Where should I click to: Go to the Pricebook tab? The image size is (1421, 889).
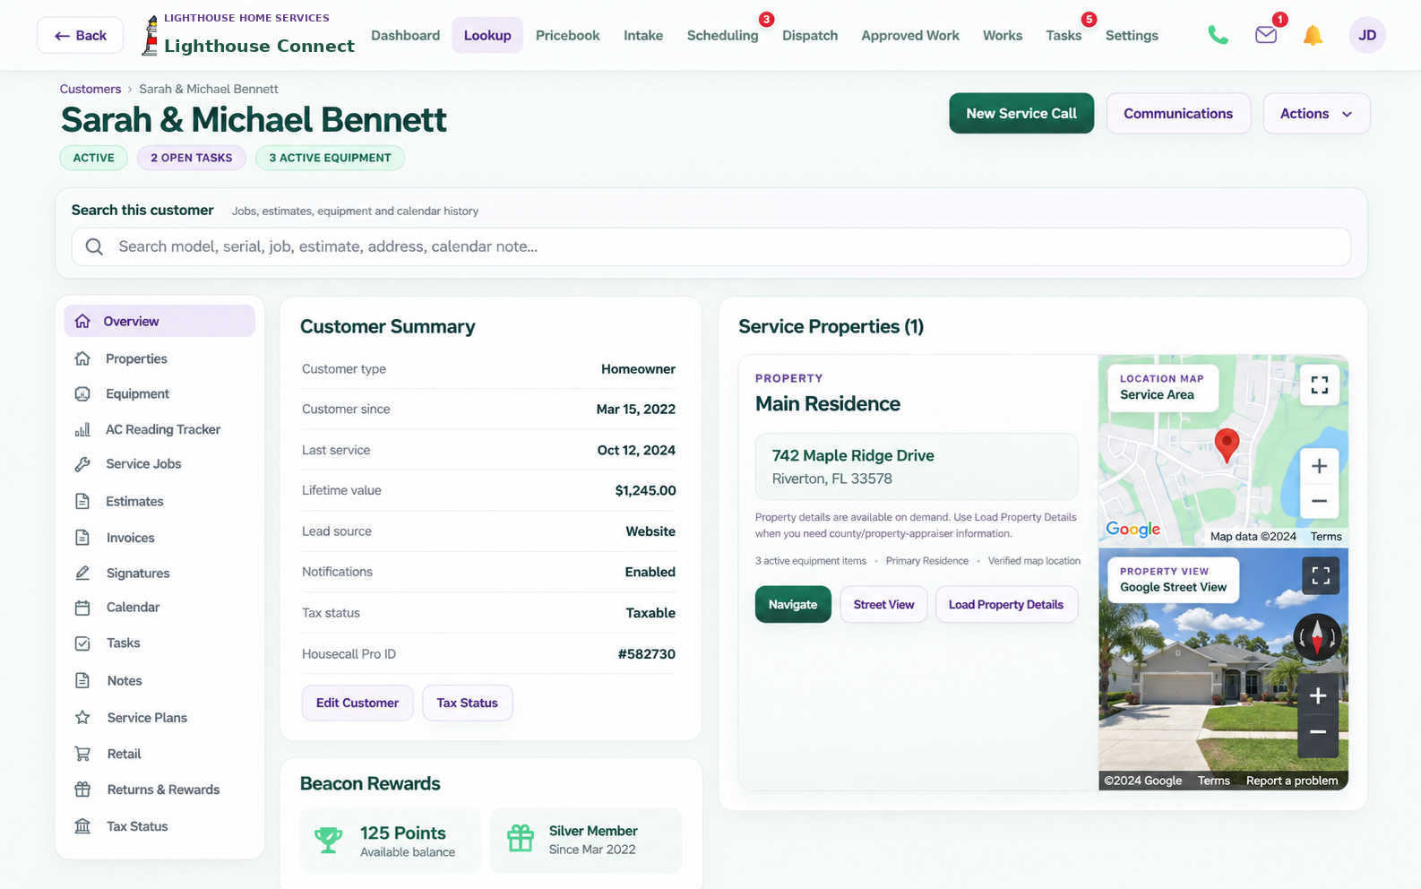568,35
